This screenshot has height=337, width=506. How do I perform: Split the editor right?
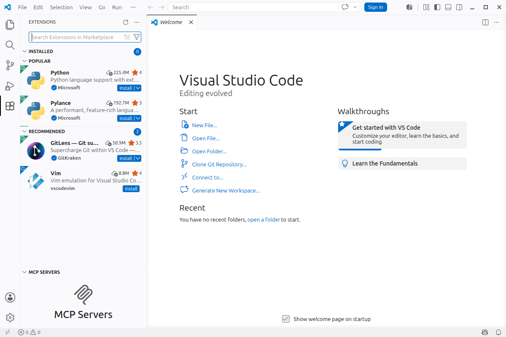tap(485, 22)
